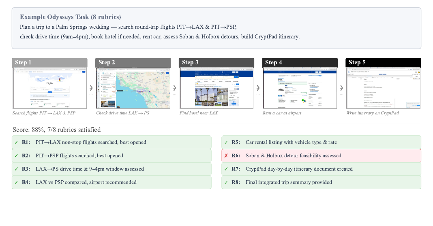
Task: Click the "Example Odysseys Task (8 rubrics)" heading
Action: [71, 17]
